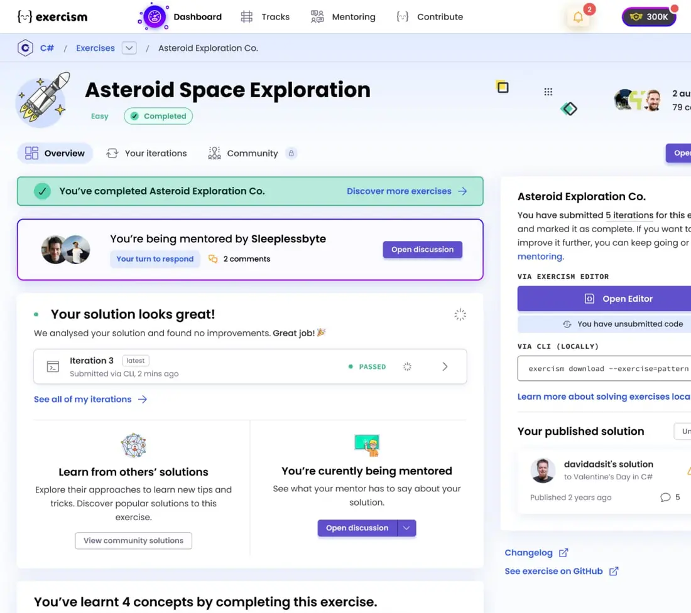Click the Open Editor button

(x=604, y=299)
